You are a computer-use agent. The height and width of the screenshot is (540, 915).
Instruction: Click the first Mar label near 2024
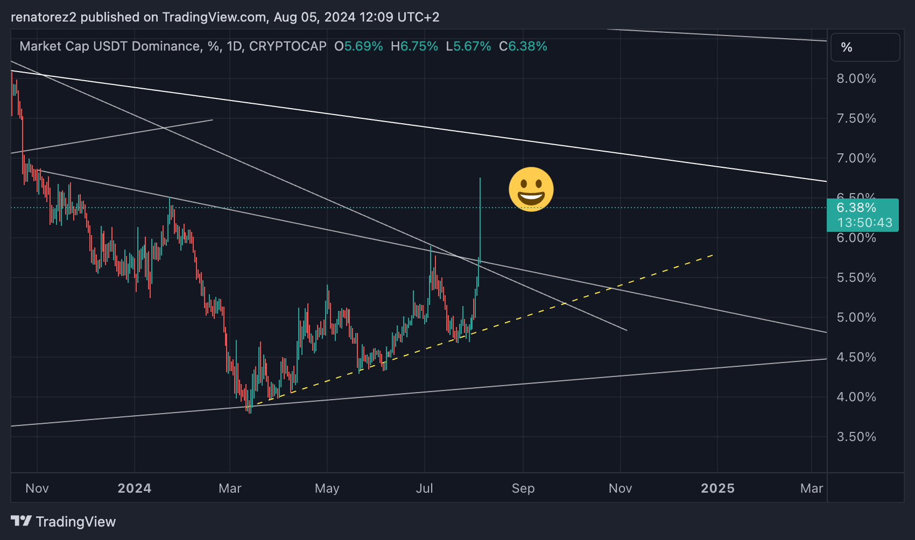[230, 488]
